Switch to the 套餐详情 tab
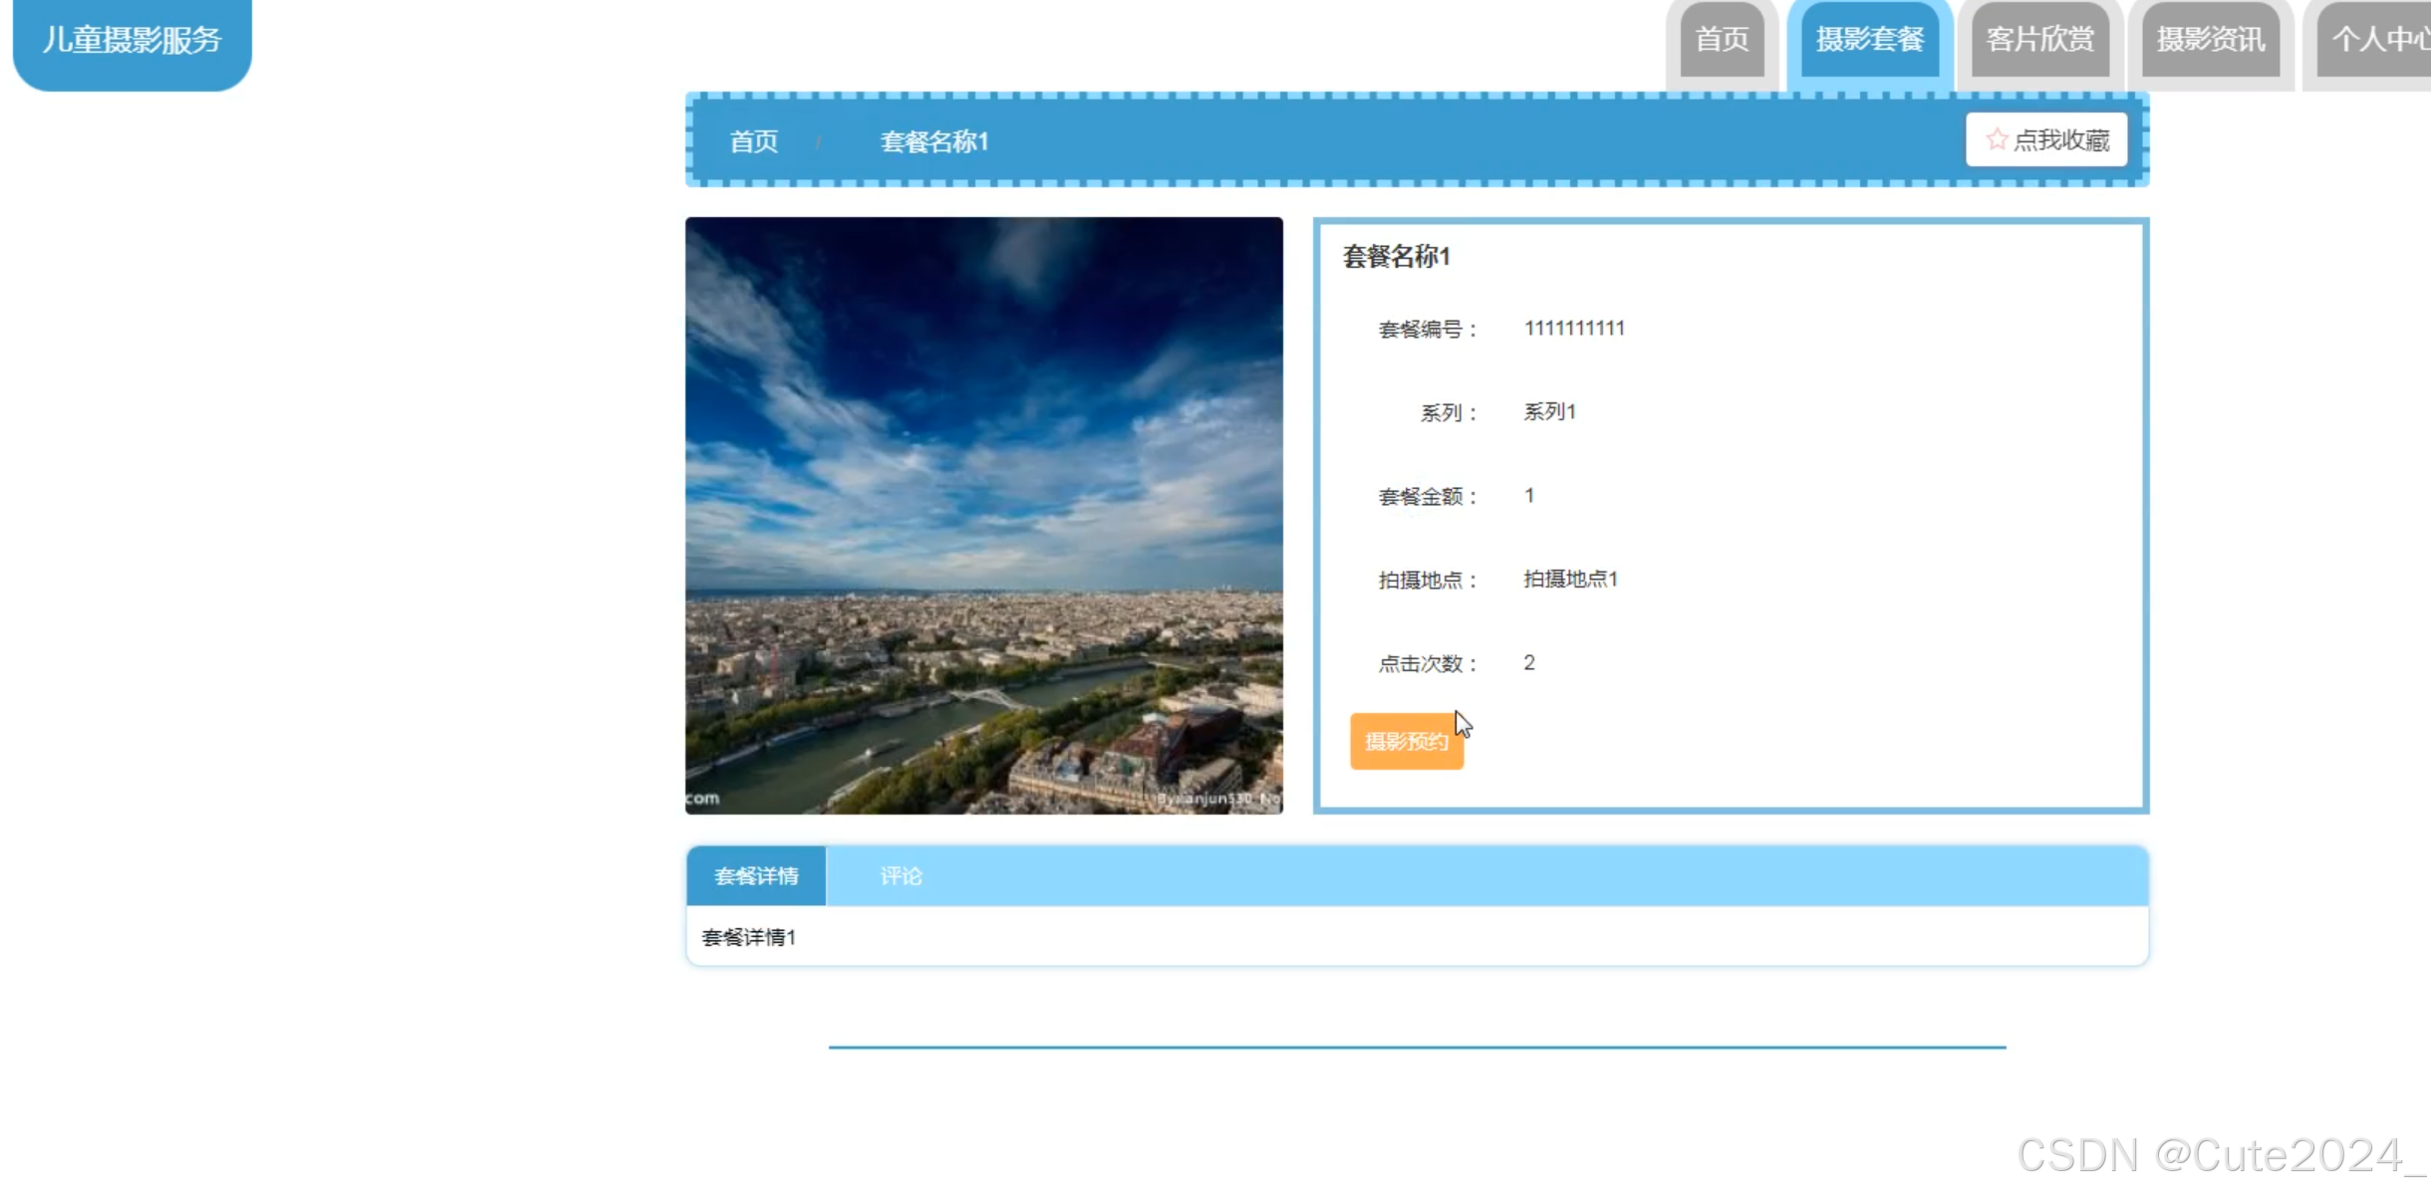 pos(756,876)
